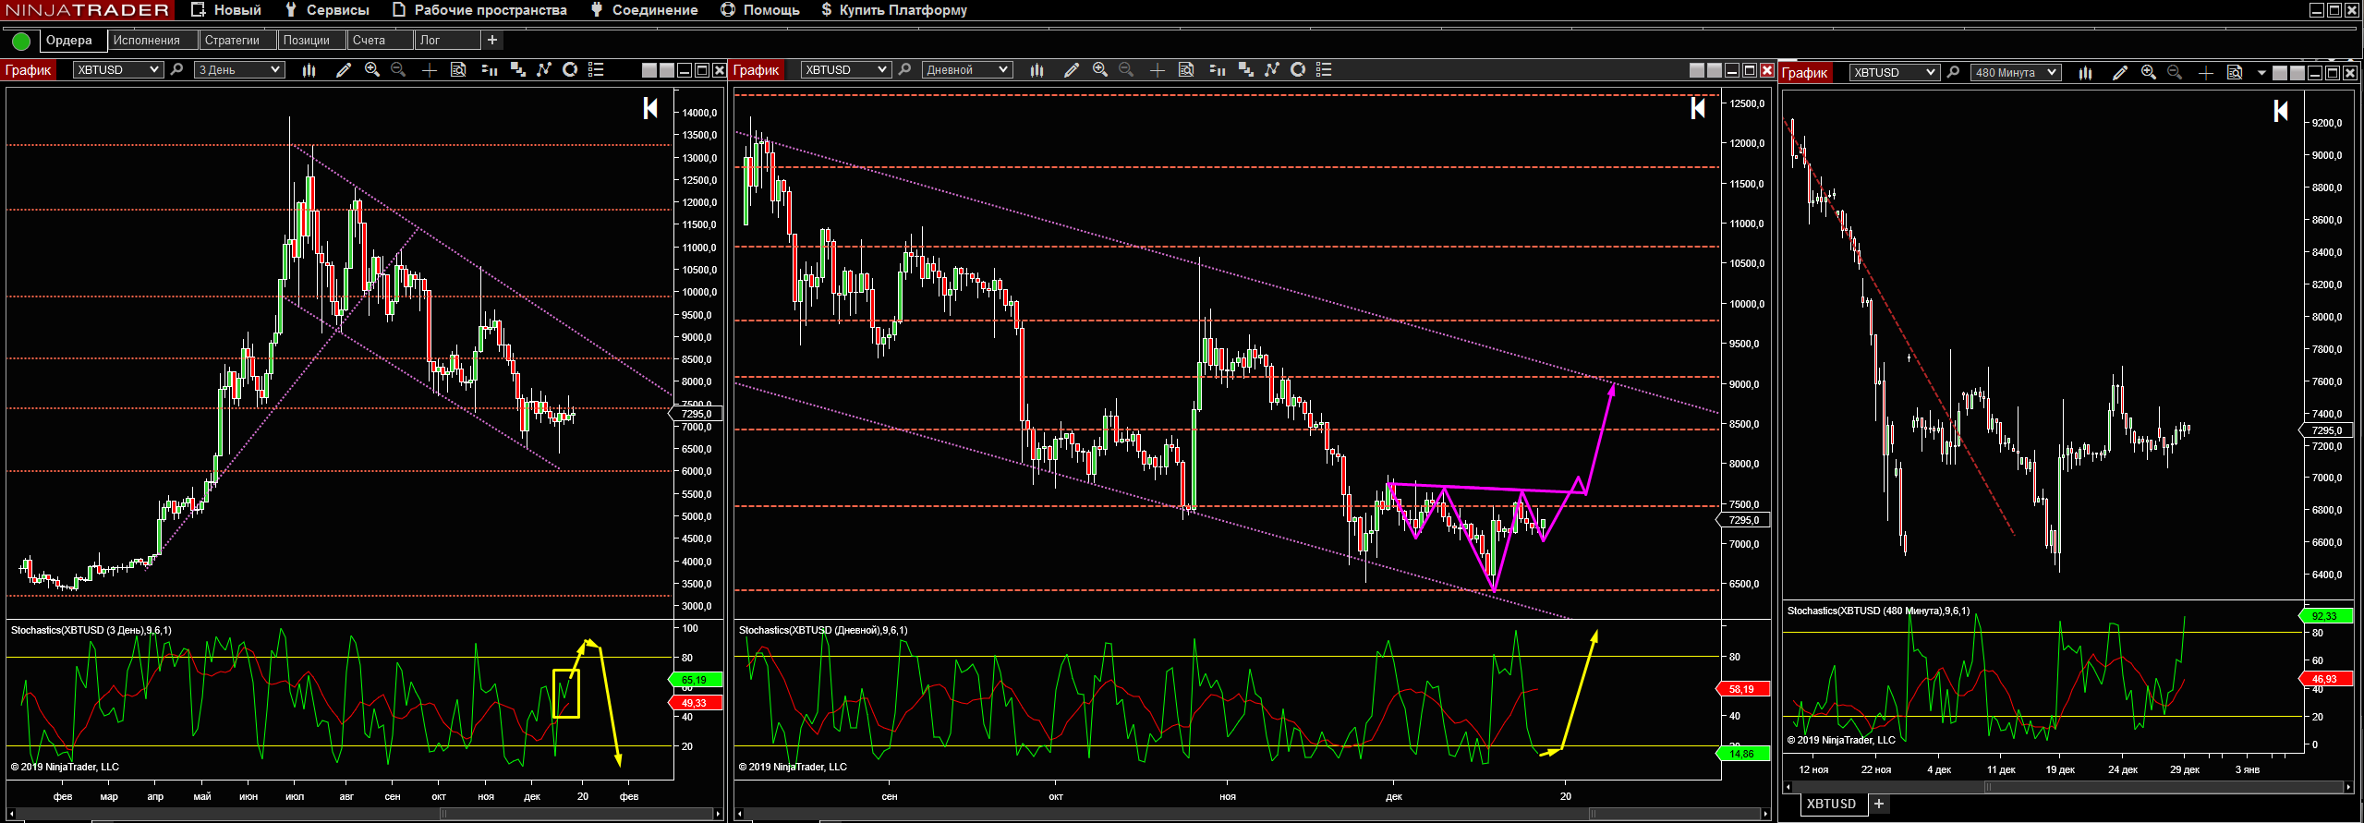This screenshot has height=823, width=2364.
Task: Open Data Series in Дневной chart
Action: point(1246,70)
